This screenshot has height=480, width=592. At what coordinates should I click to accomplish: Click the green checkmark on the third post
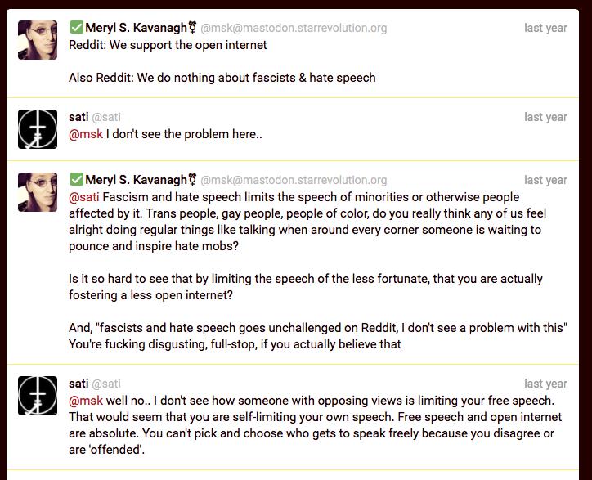pos(76,179)
